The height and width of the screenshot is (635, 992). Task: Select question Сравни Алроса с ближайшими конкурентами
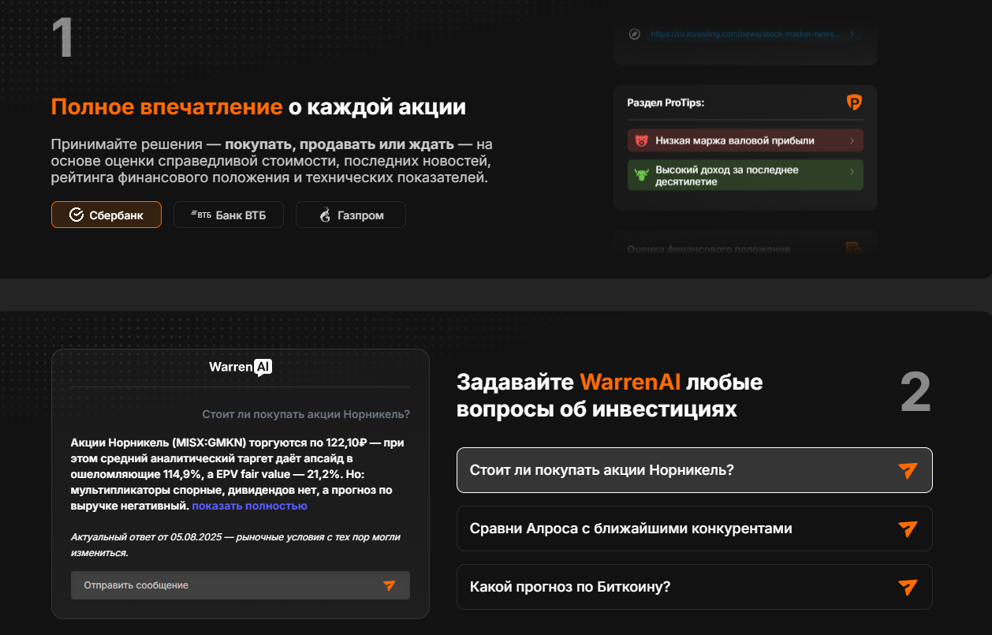click(695, 529)
